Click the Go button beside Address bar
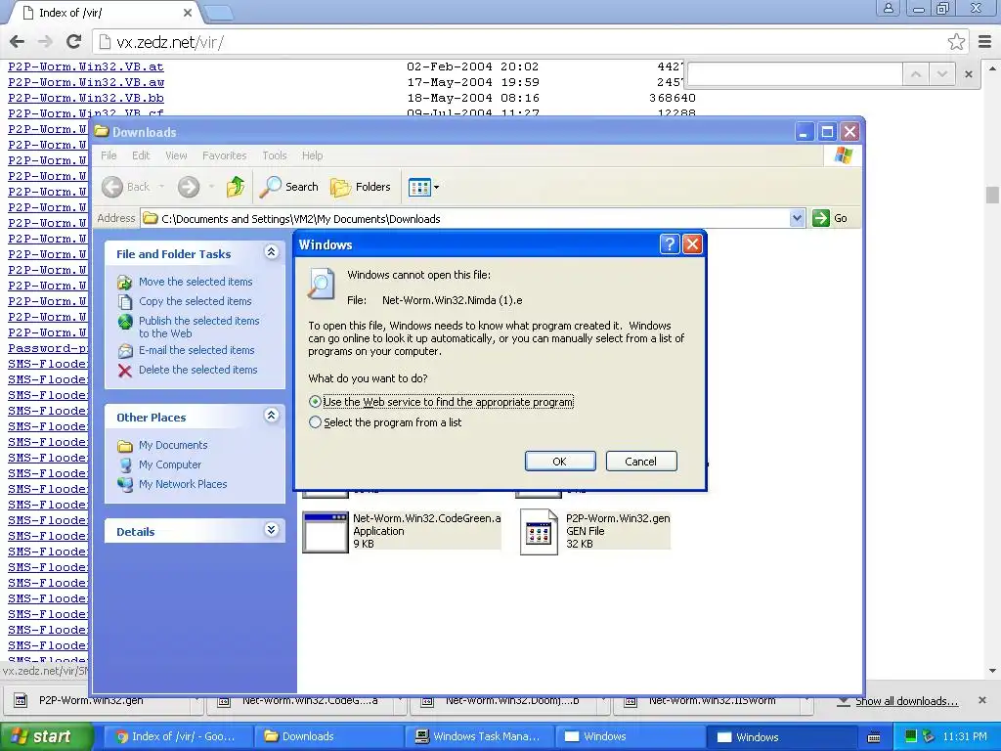 [830, 218]
